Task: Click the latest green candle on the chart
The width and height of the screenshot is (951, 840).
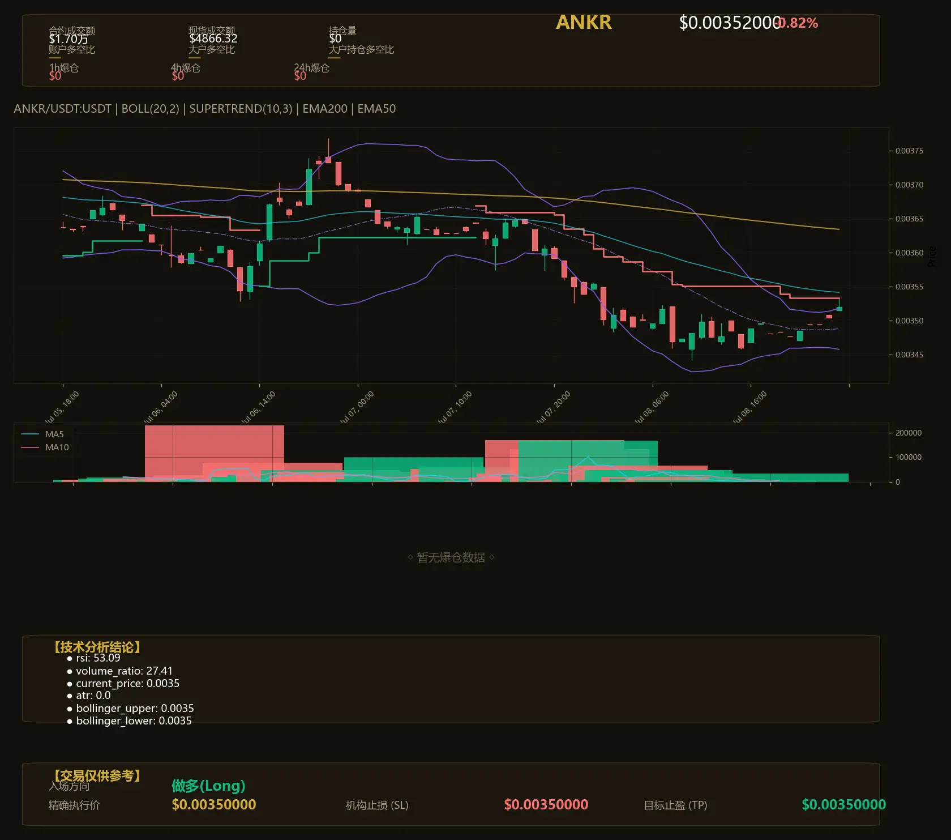Action: pos(839,309)
